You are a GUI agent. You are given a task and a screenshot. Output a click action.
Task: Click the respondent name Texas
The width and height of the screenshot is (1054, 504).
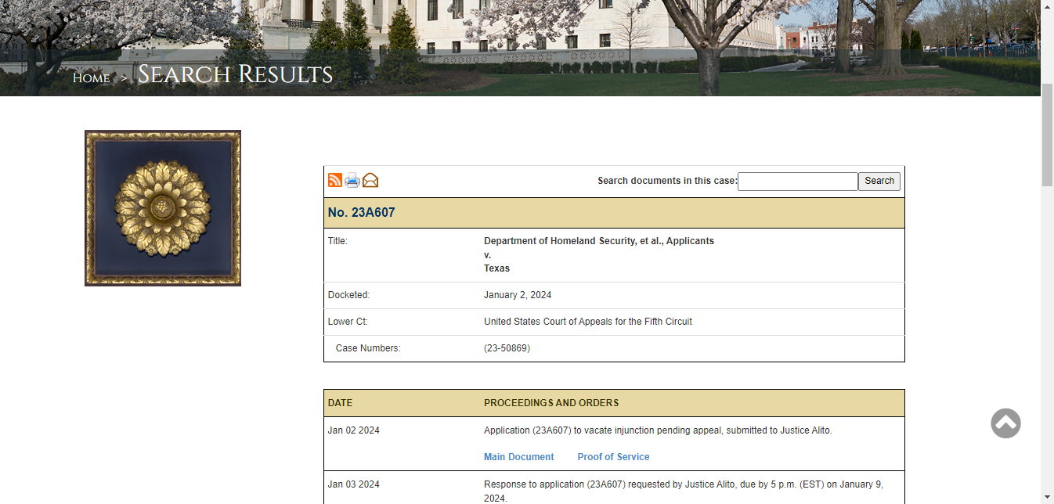point(496,268)
